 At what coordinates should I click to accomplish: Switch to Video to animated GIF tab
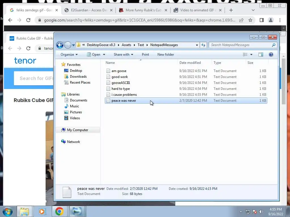(x=197, y=10)
